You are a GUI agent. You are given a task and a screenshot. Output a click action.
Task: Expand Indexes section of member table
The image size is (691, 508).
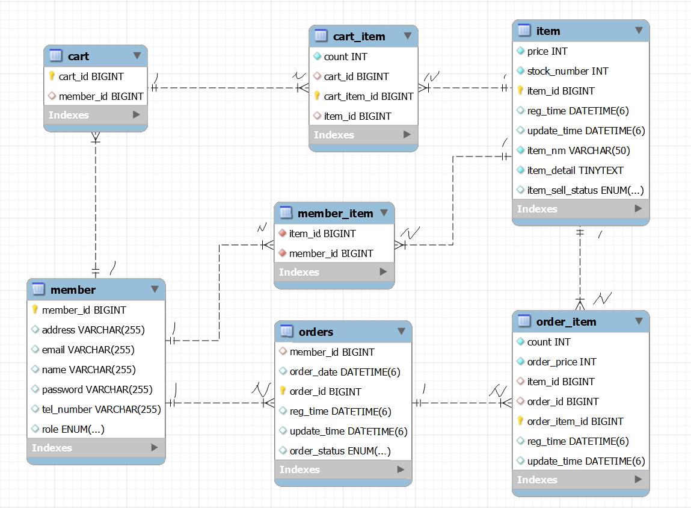coord(154,448)
